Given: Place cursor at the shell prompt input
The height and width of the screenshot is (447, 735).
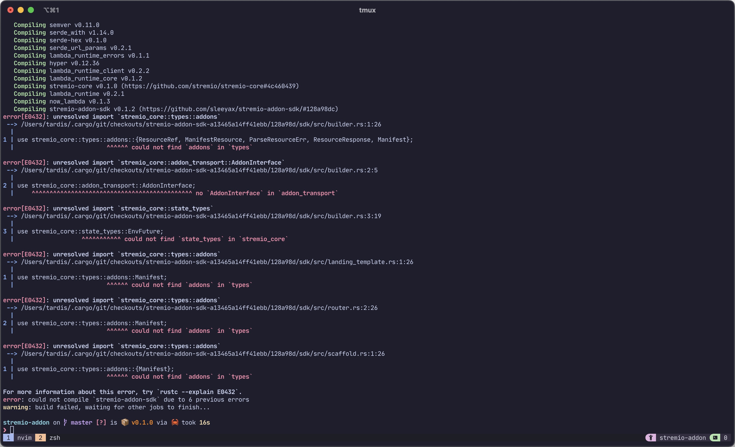Looking at the screenshot, I should [12, 430].
